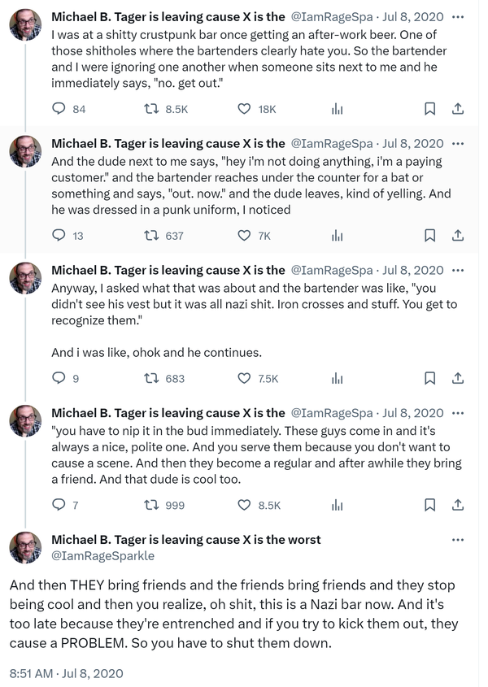
Task: Bookmark the first tweet about crustpunk bar
Action: click(430, 109)
